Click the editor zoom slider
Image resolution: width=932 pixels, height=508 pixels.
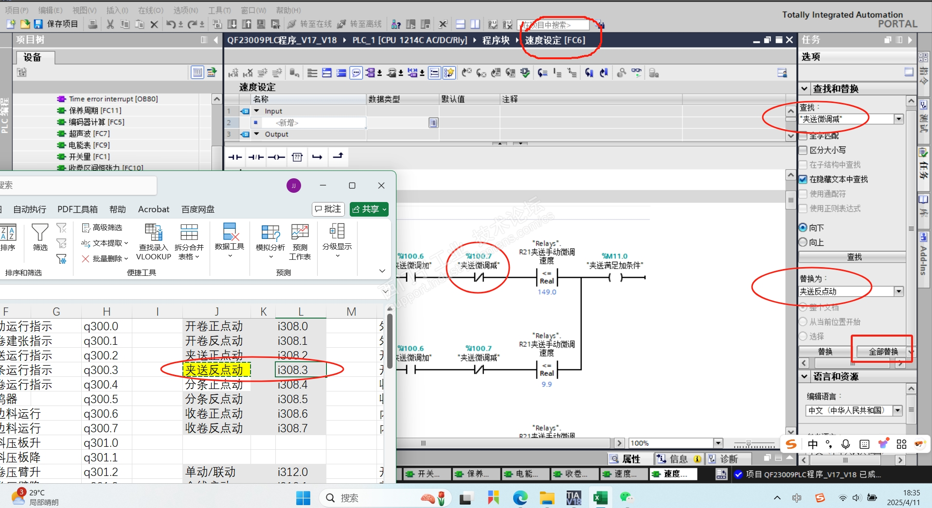point(754,443)
